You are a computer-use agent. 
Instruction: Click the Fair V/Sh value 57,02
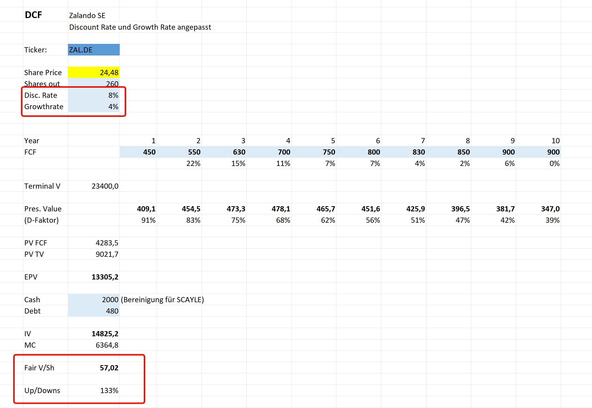[x=94, y=368]
